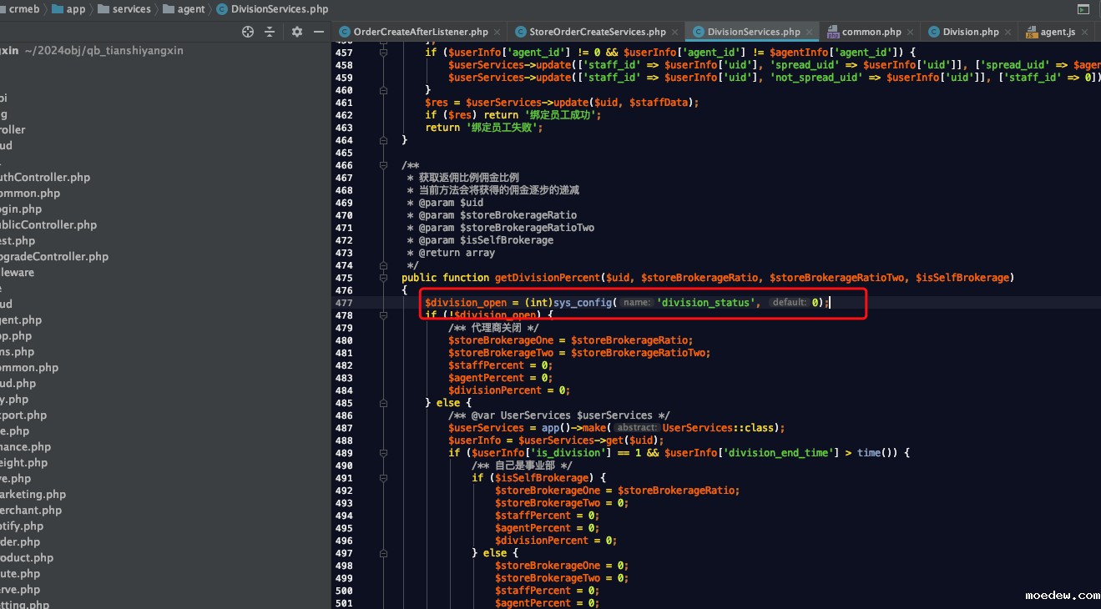Open project panel settings gear

297,32
